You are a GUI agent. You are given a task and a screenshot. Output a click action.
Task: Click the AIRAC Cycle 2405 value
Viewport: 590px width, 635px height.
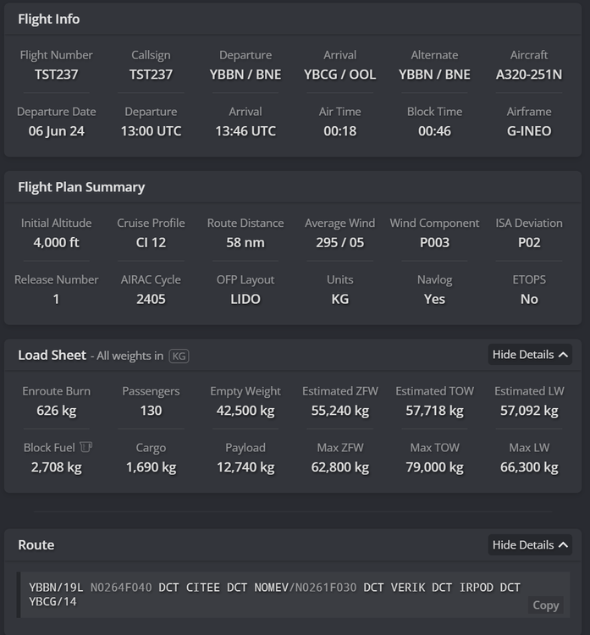point(151,299)
